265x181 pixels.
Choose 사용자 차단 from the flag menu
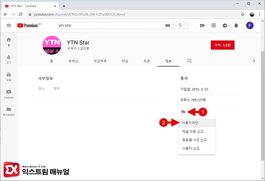[x=197, y=123]
